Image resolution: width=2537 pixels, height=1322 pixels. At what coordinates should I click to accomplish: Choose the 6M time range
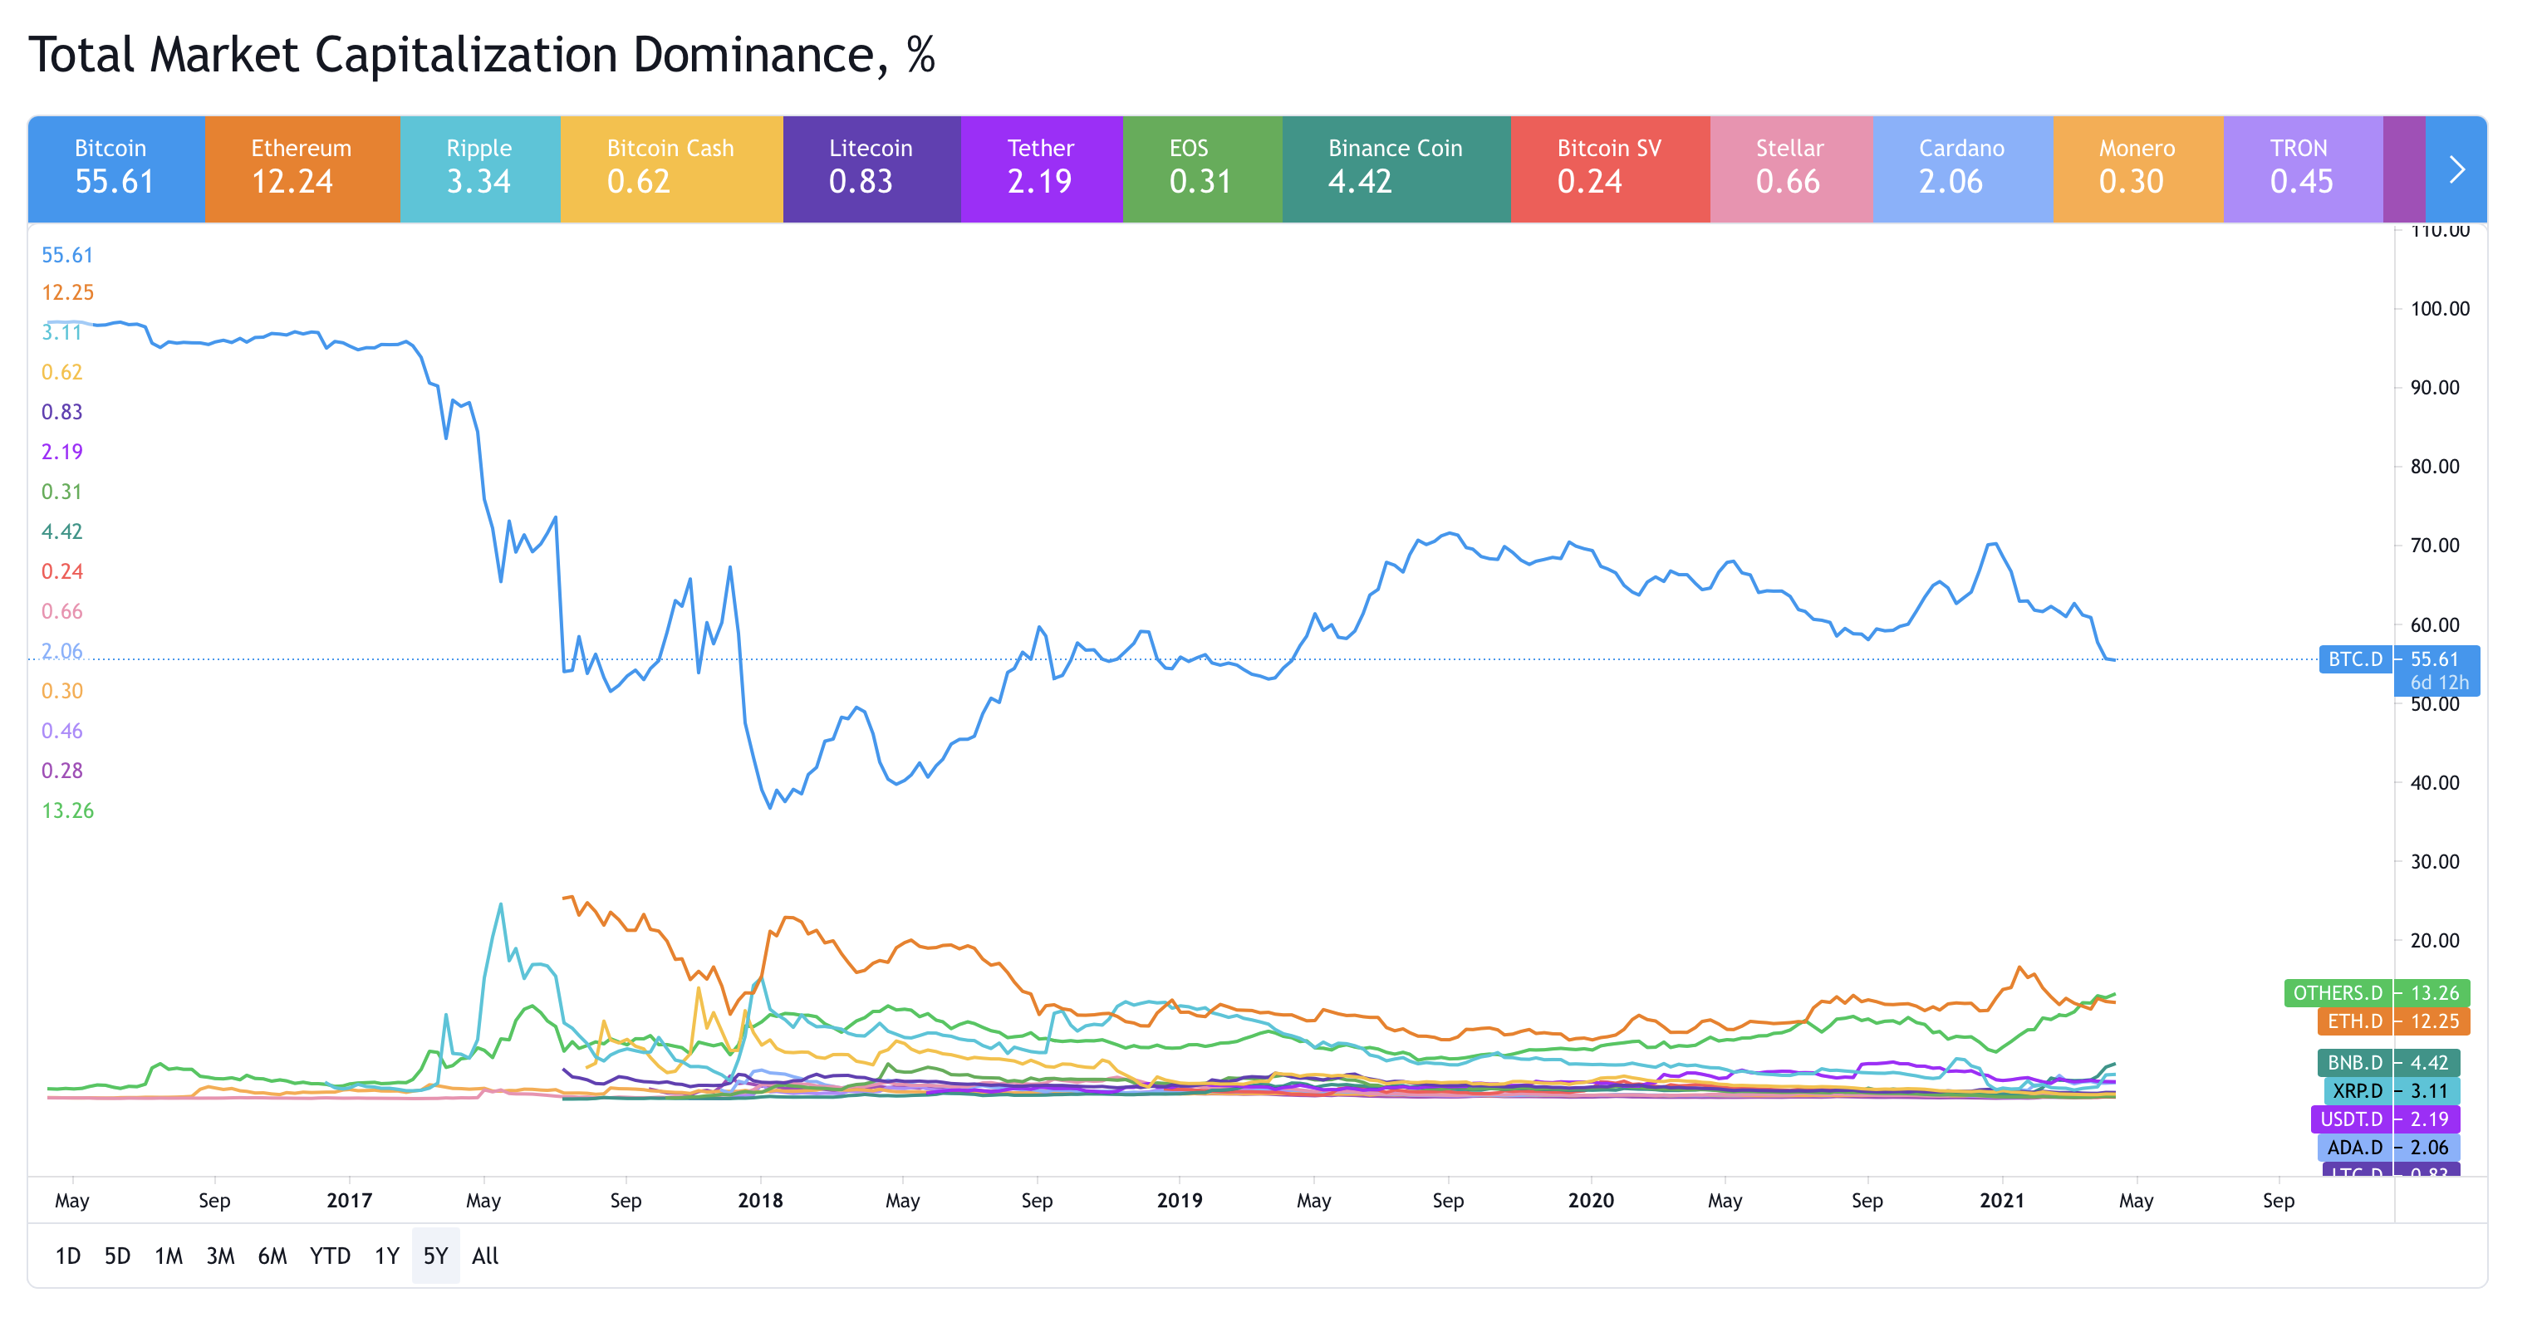coord(272,1256)
